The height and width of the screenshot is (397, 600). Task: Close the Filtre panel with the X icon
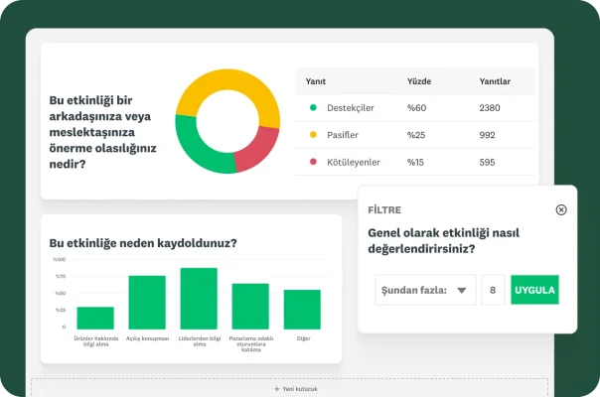[561, 209]
